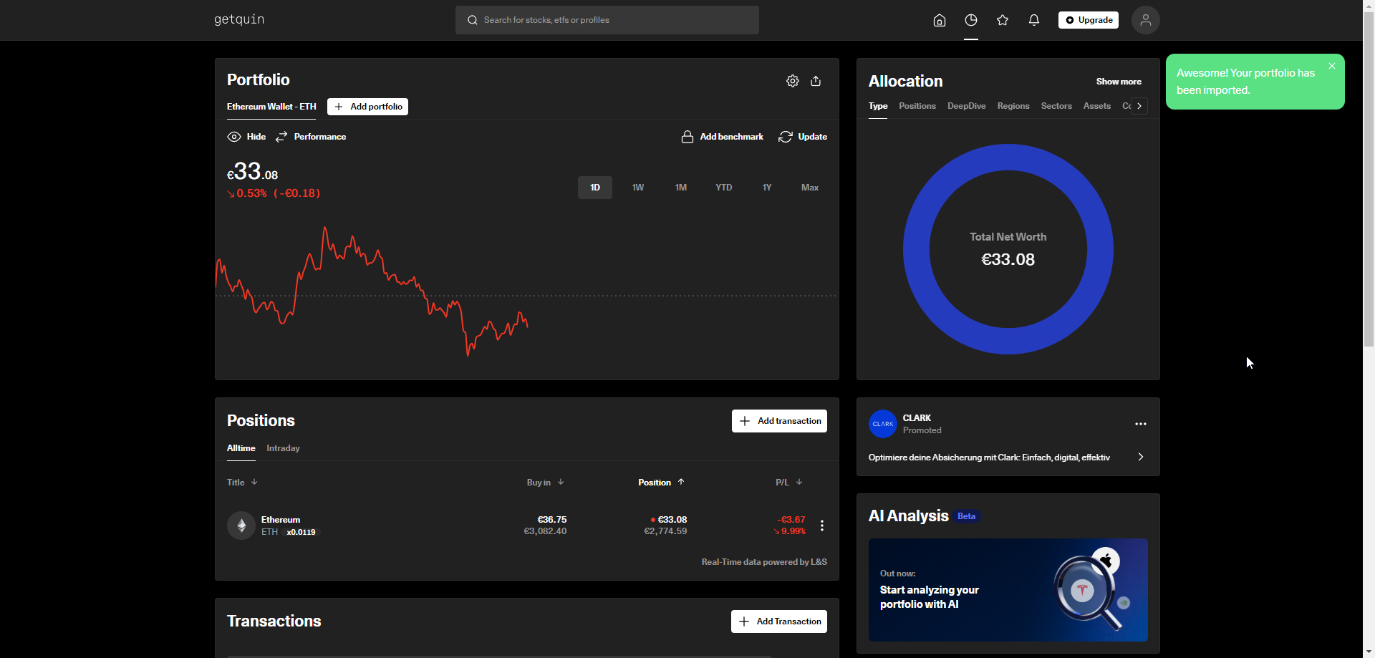
Task: Open Ethereum position three-dot menu
Action: pyautogui.click(x=821, y=526)
